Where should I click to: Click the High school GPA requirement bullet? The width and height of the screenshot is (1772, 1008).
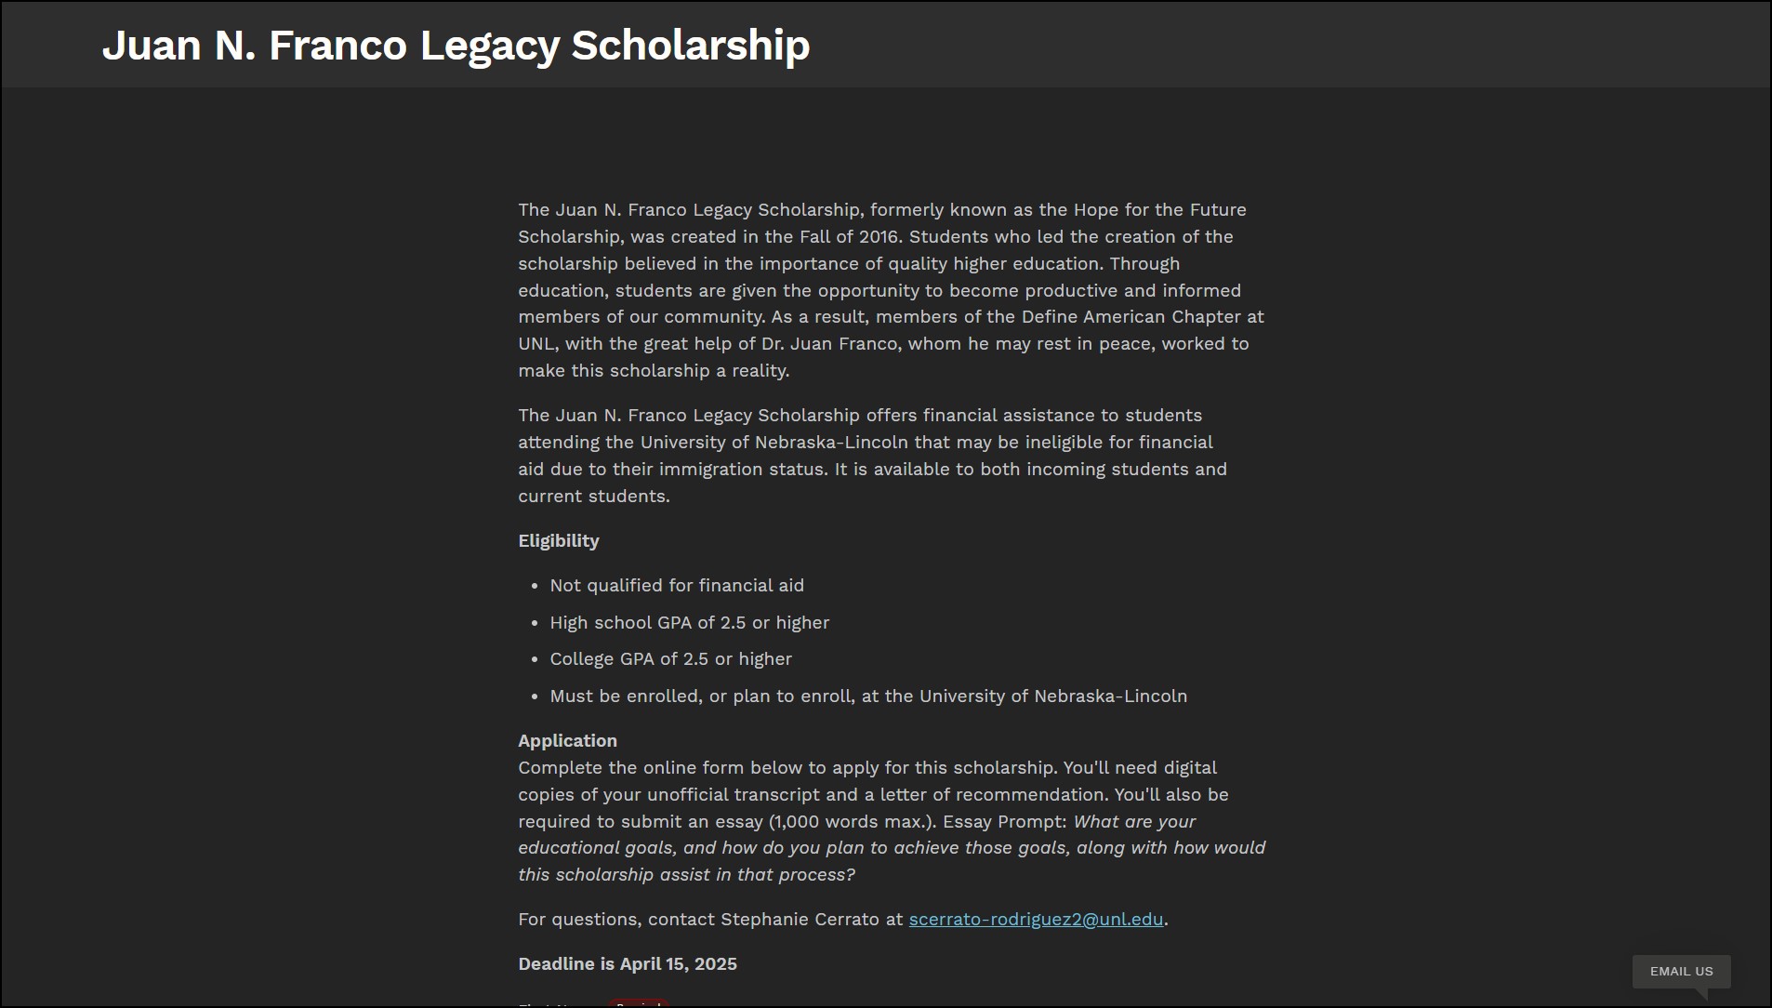coord(689,623)
